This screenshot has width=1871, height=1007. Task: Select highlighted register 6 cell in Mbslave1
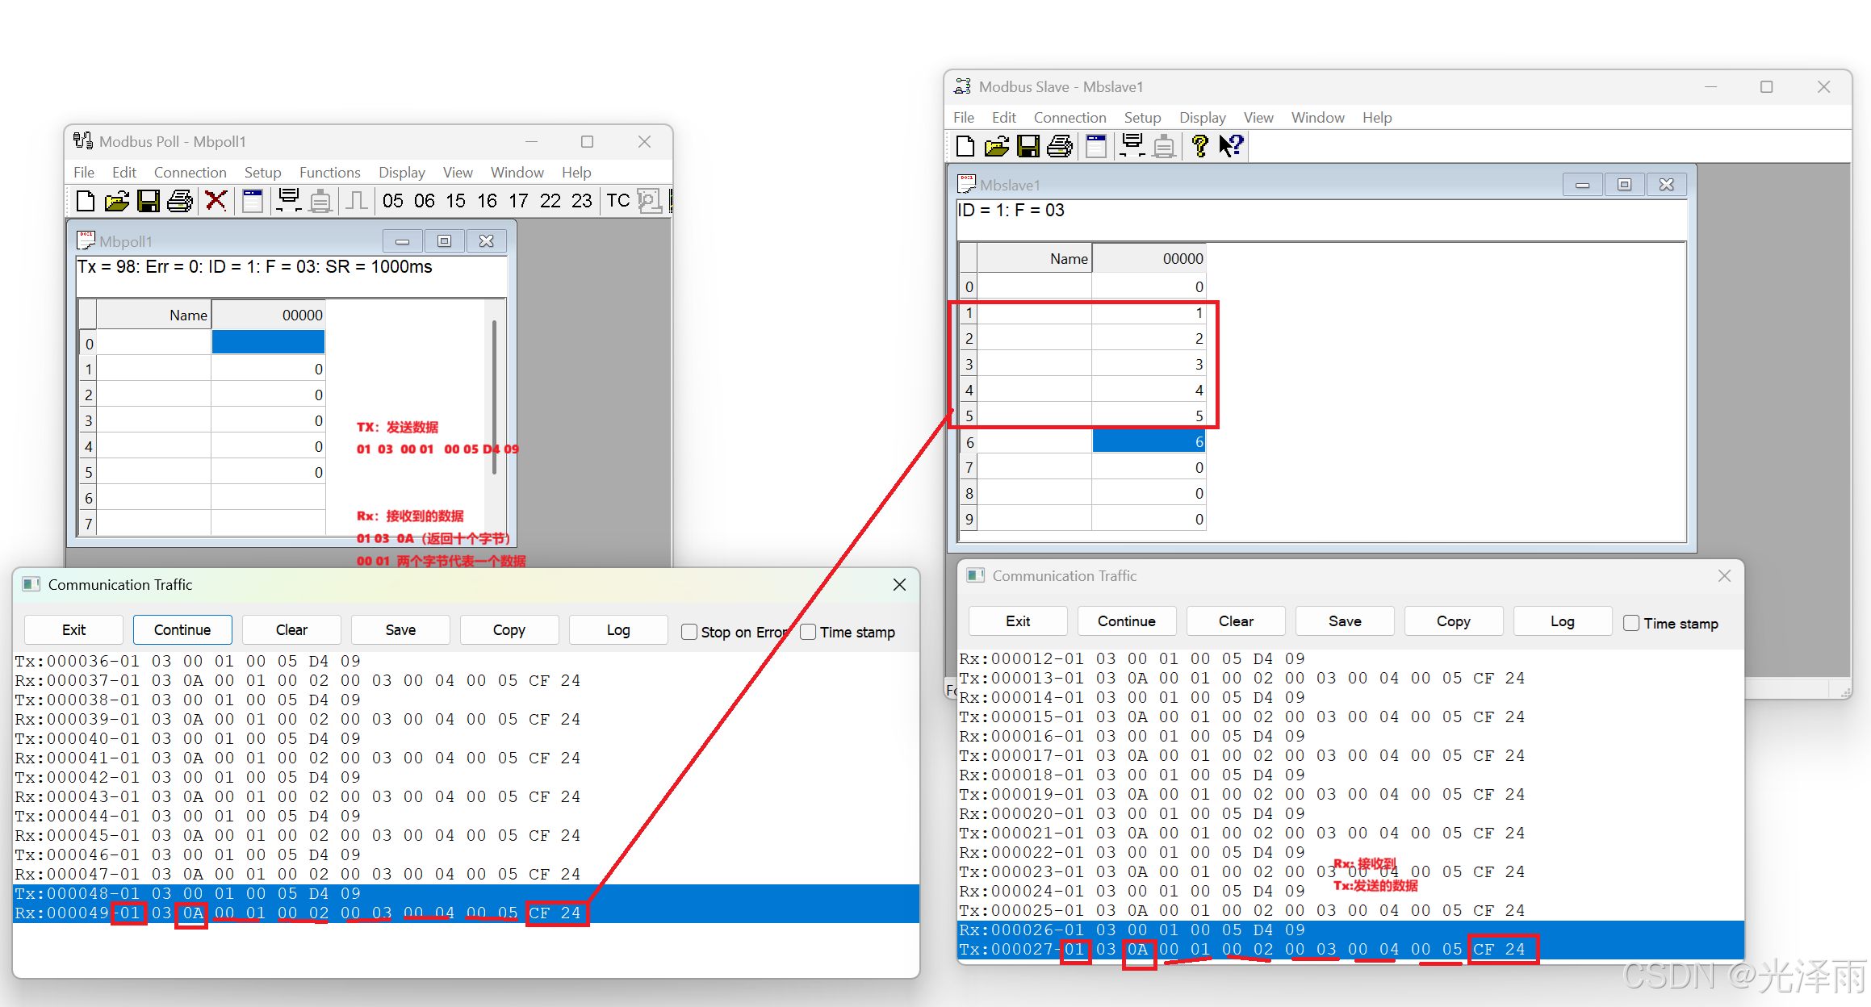(1148, 441)
